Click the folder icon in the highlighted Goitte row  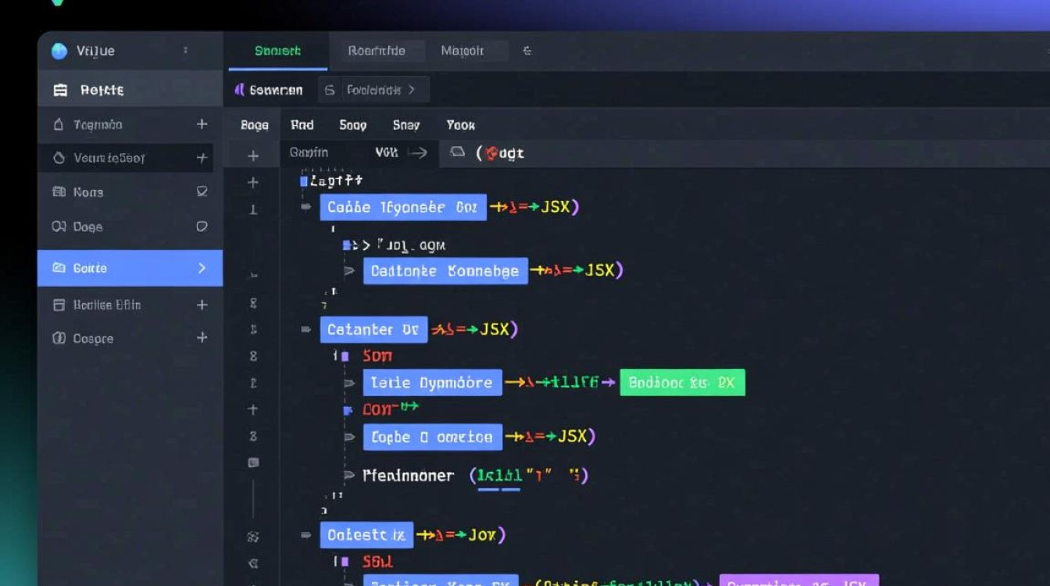[59, 268]
